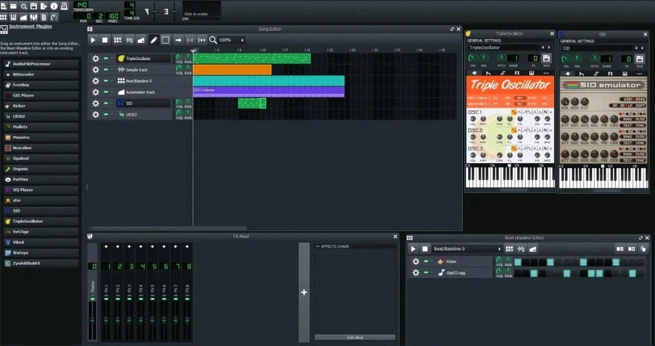This screenshot has width=655, height=346.
Task: Open Beat/Bassline 0 pattern dropdown
Action: 467,249
